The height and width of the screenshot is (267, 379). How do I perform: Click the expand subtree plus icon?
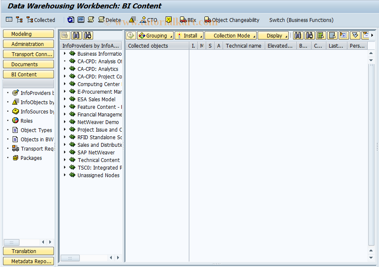click(x=344, y=35)
